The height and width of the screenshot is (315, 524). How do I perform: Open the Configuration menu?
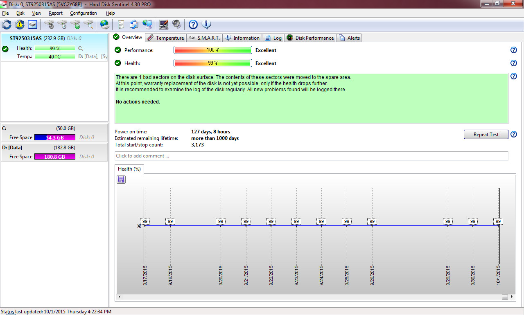[x=84, y=13]
